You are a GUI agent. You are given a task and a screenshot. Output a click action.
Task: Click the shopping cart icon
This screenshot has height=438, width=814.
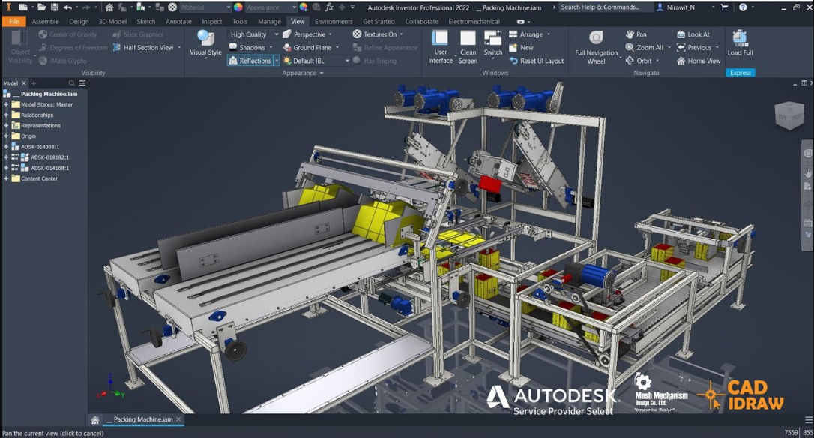[724, 7]
